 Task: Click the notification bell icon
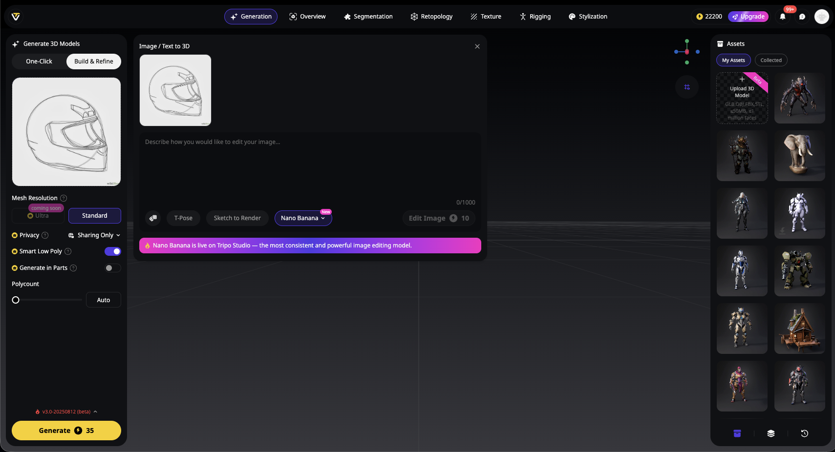783,17
